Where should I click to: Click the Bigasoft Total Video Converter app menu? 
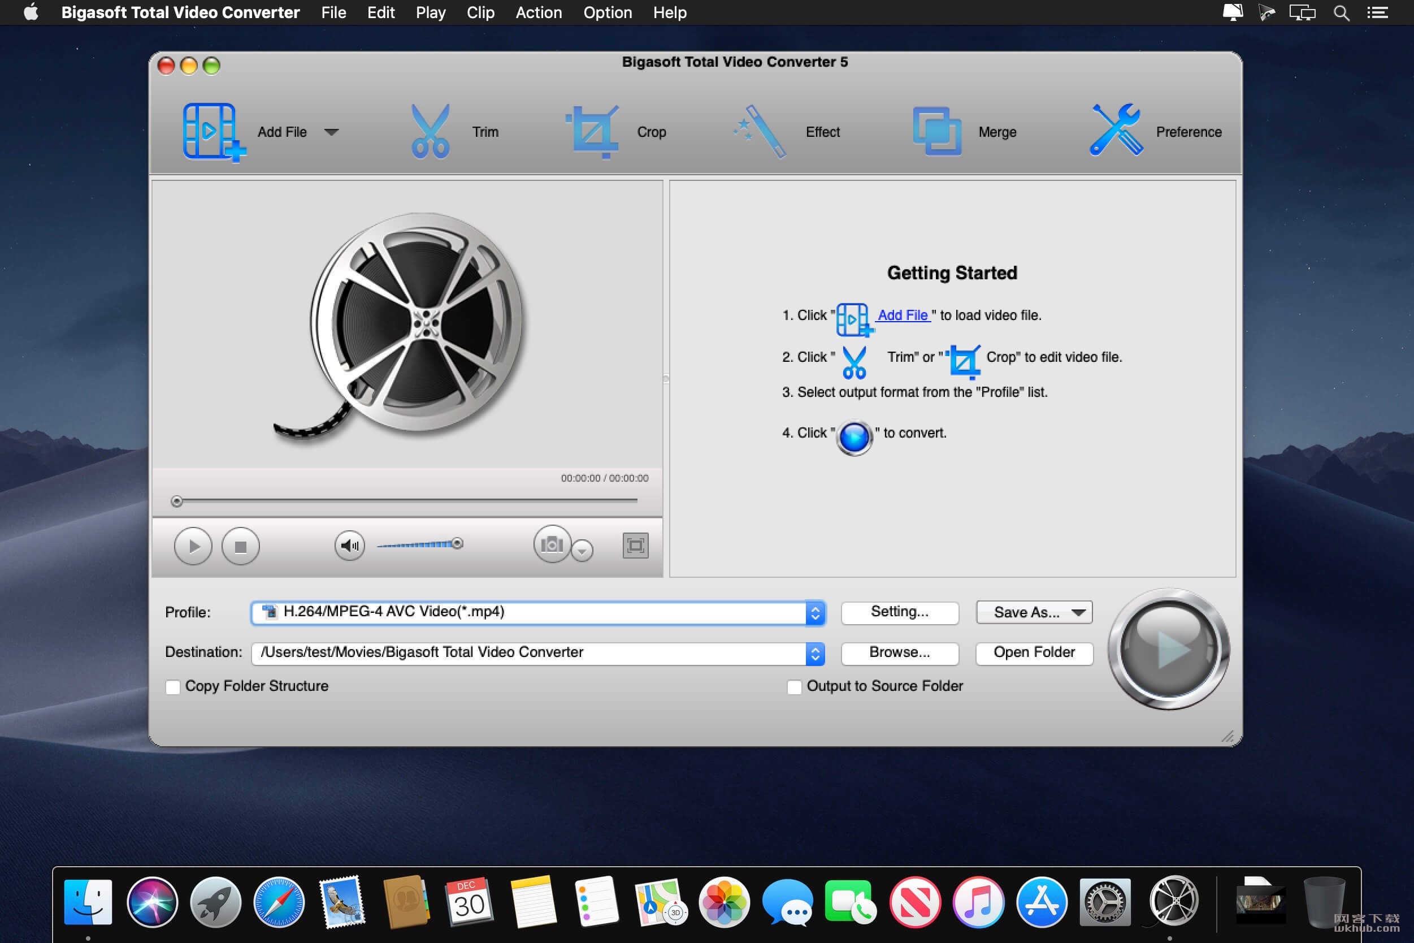pyautogui.click(x=180, y=12)
